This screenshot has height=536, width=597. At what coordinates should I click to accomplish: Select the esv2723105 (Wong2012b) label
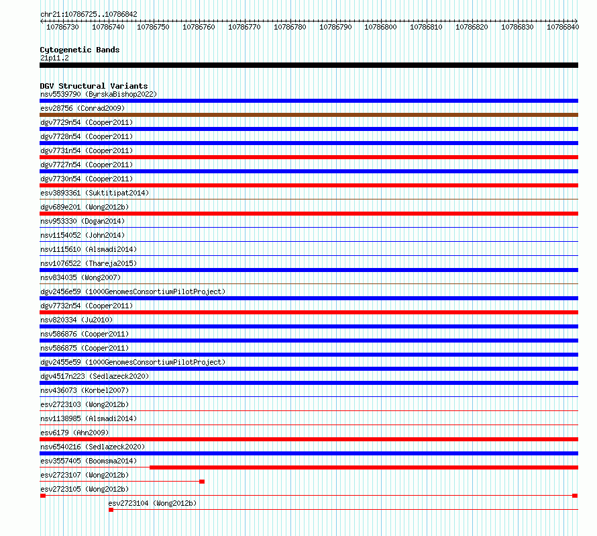tap(85, 489)
